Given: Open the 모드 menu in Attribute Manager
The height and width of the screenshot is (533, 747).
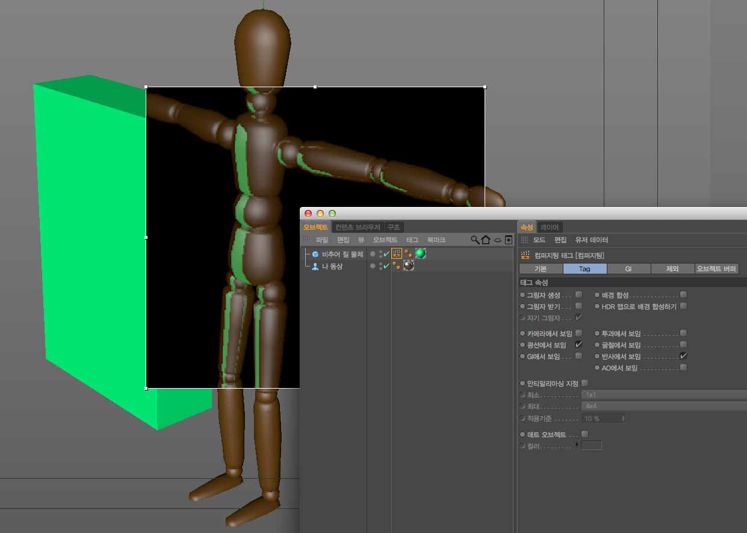Looking at the screenshot, I should (x=539, y=240).
